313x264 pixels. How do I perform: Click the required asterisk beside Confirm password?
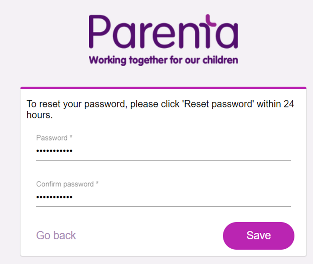[x=97, y=183]
